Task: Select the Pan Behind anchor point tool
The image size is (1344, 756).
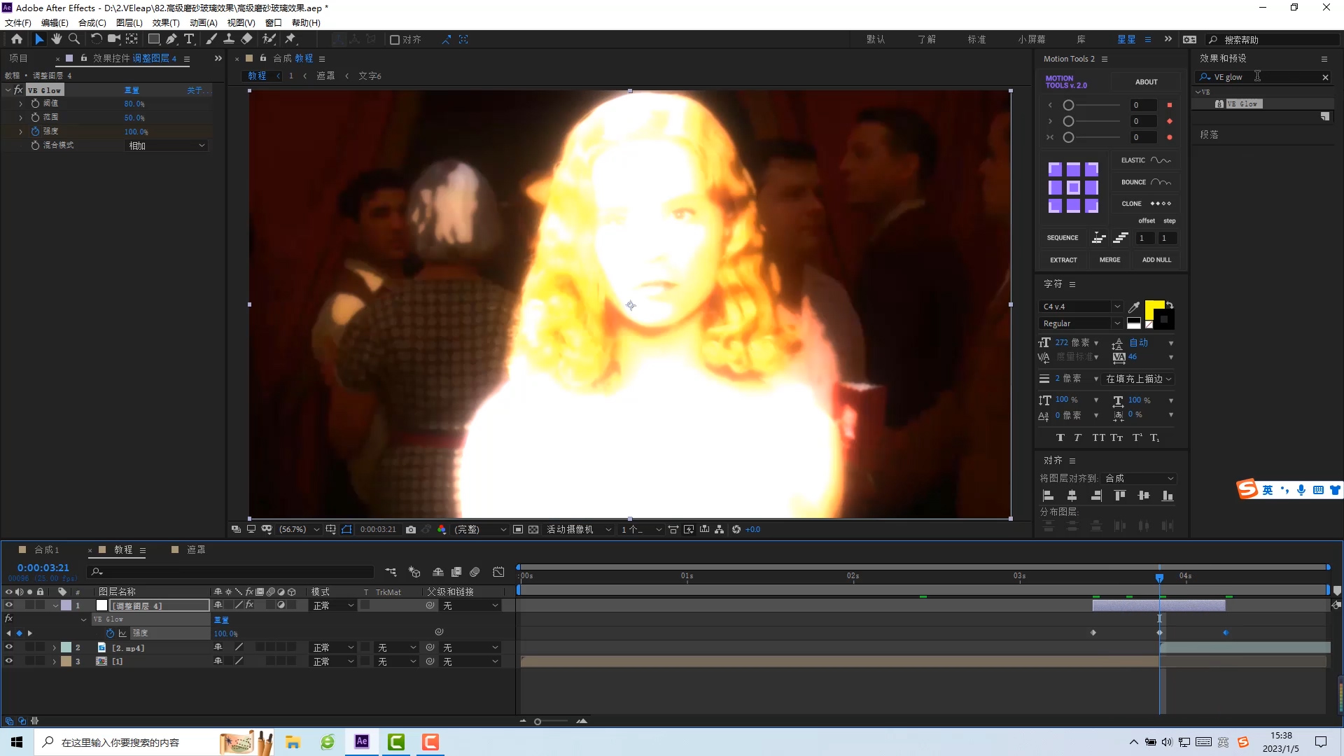Action: point(132,39)
